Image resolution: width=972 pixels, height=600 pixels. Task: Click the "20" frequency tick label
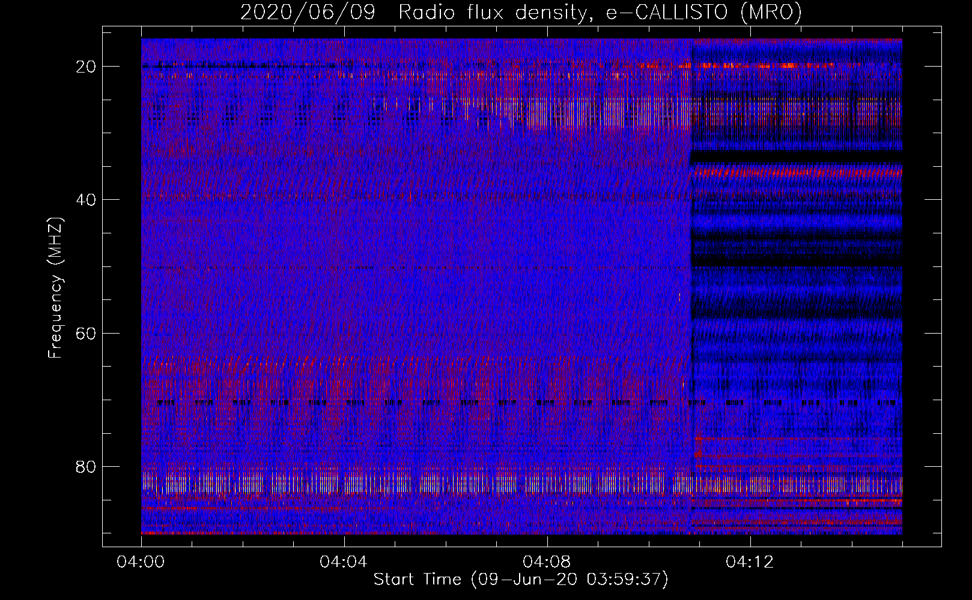click(x=86, y=67)
